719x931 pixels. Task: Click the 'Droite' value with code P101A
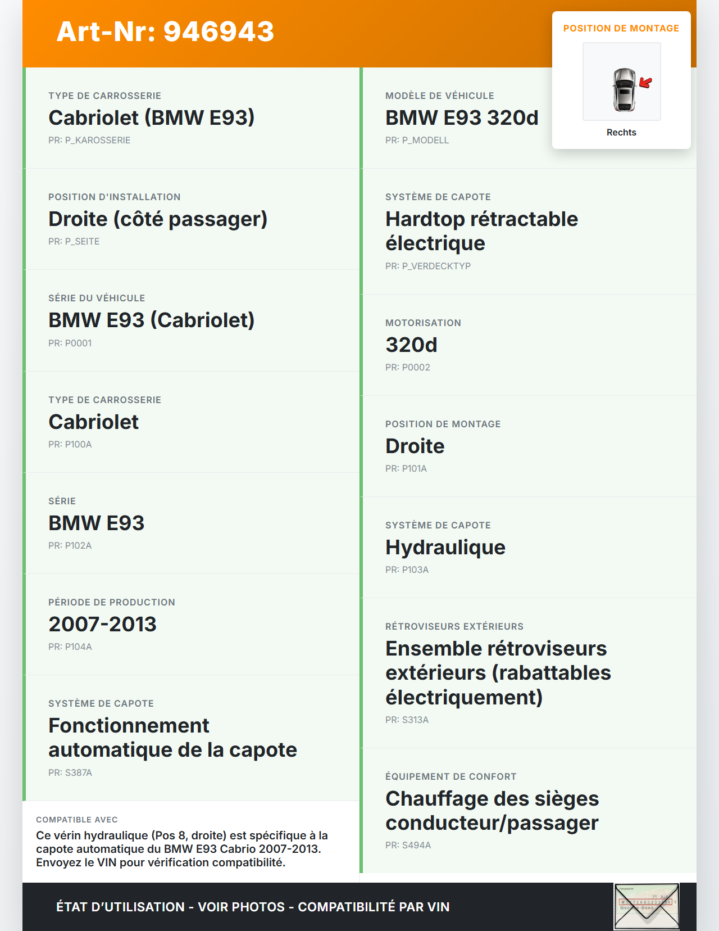(415, 446)
